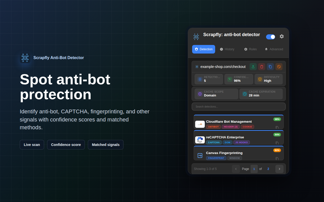Go to the next page arrow
The height and width of the screenshot is (202, 324).
pos(279,169)
